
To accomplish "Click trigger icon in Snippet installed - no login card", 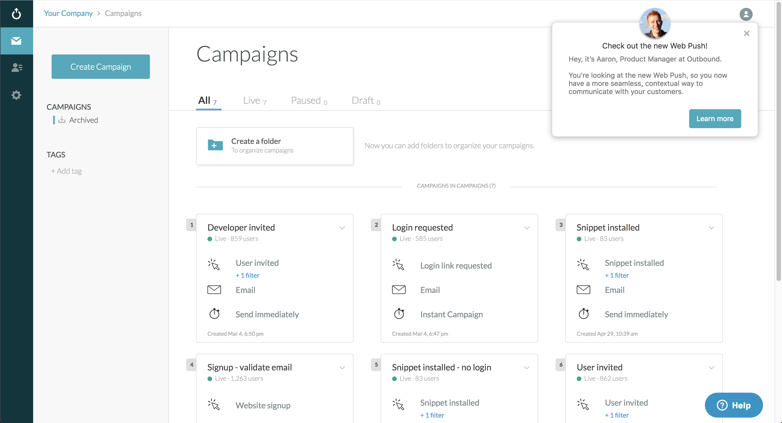I will (x=399, y=405).
